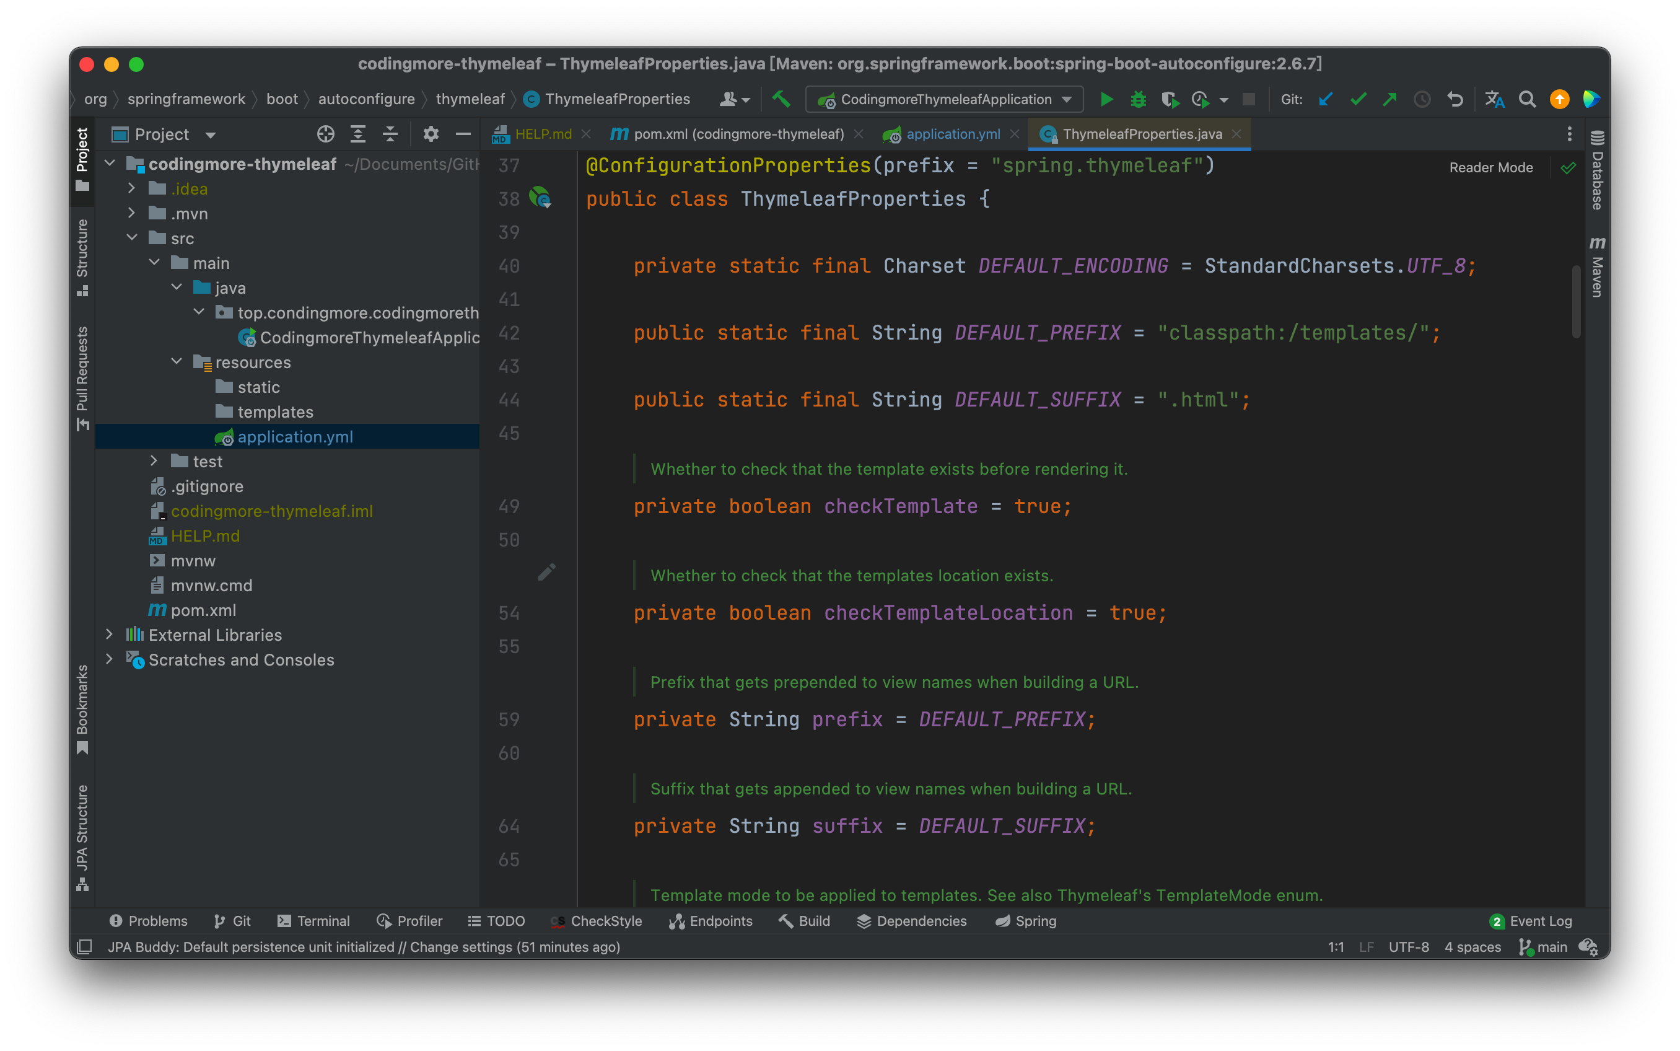The height and width of the screenshot is (1051, 1680).
Task: Open CodingmoreThymeleafApplication run configuration dropdown
Action: pyautogui.click(x=944, y=99)
